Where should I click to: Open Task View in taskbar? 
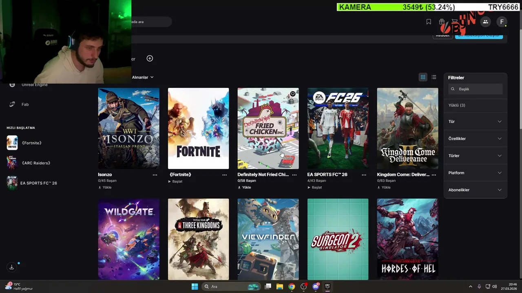(268, 286)
